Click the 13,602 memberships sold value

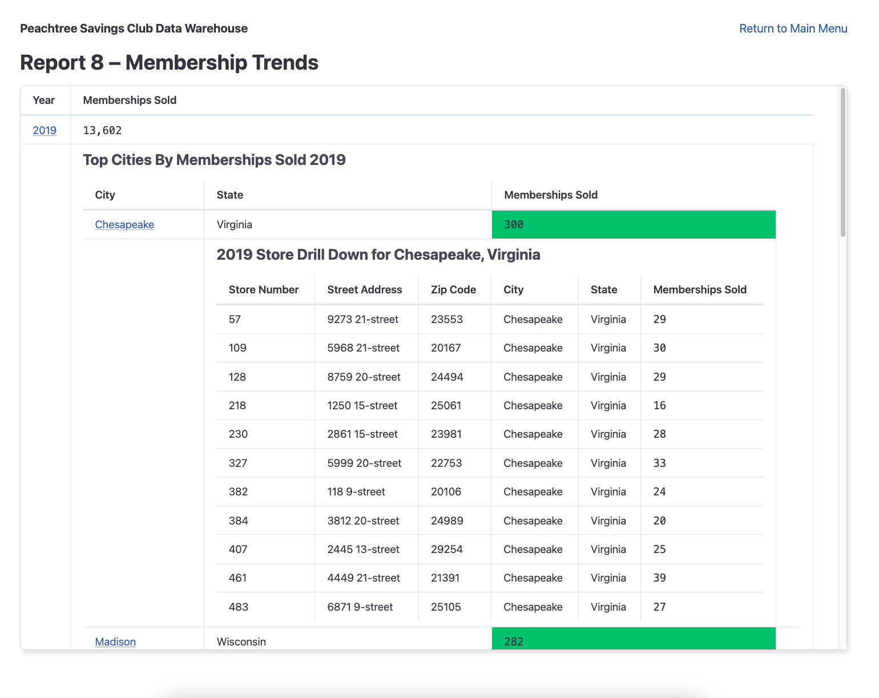click(102, 130)
